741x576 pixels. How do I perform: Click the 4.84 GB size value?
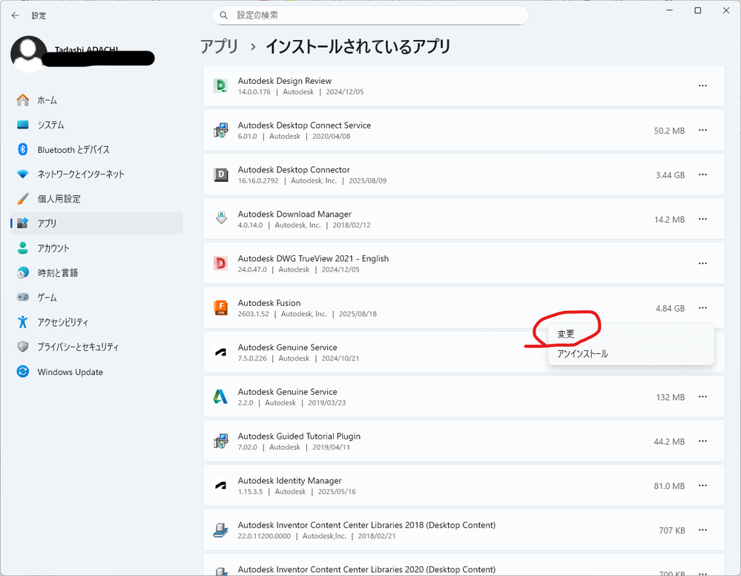pos(670,308)
